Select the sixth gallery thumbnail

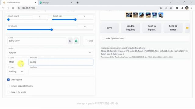[x=161, y=15]
